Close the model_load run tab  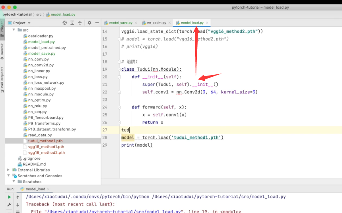tap(49, 189)
